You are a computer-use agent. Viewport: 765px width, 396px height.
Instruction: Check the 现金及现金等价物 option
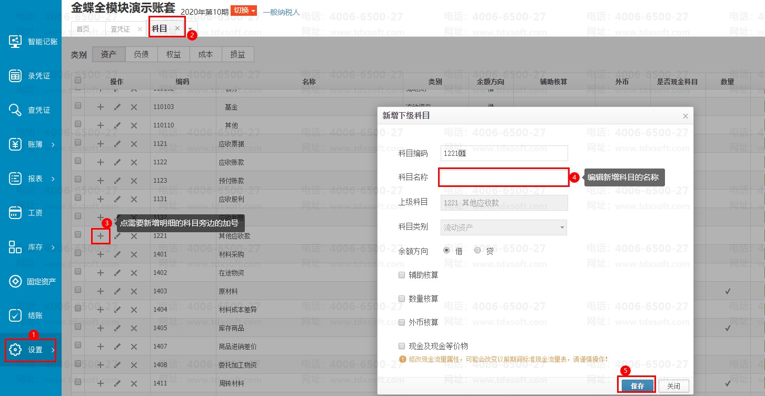click(402, 346)
